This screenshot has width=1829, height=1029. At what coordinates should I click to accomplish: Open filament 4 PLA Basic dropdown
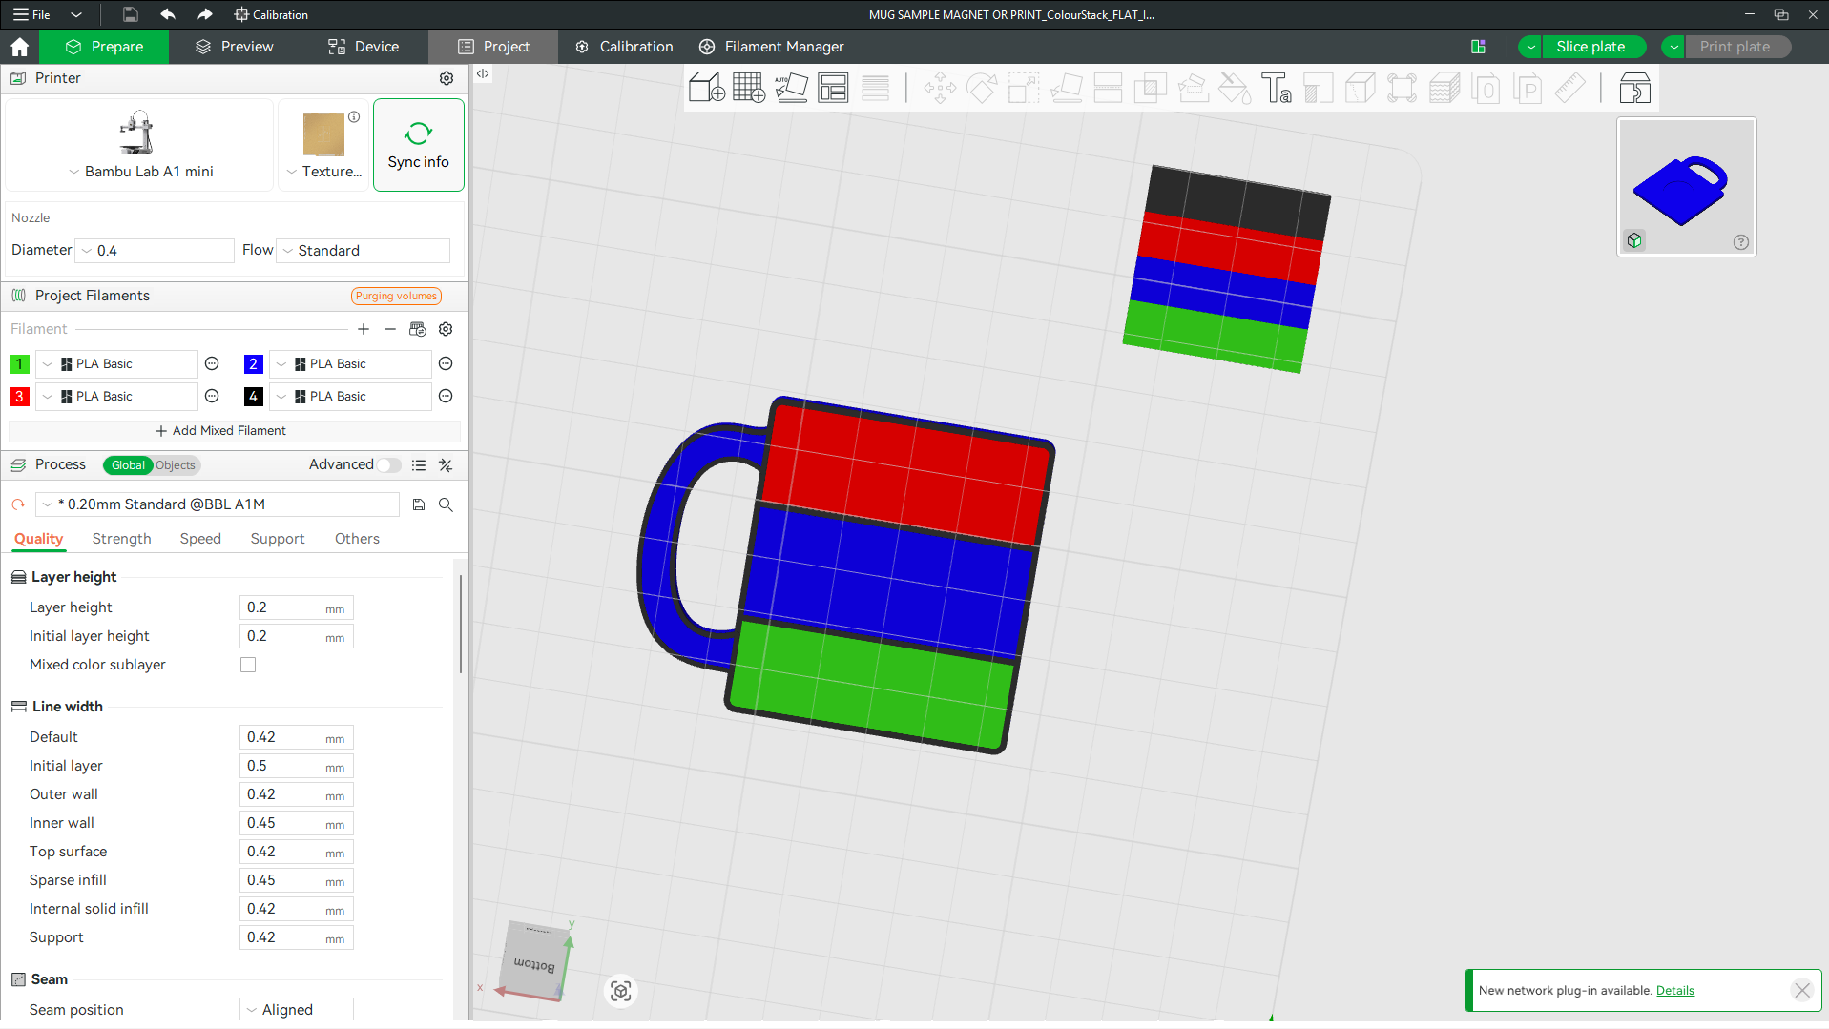click(x=350, y=396)
